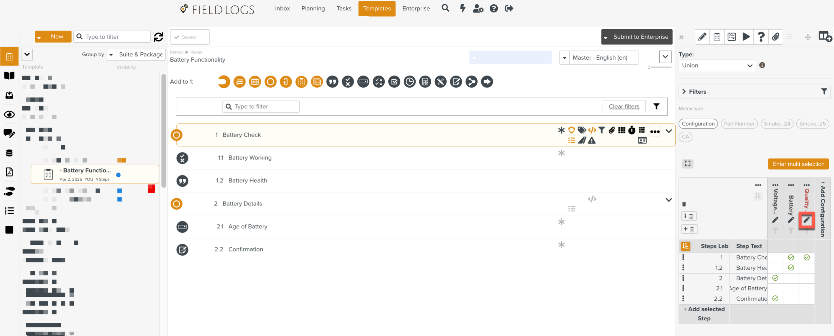The width and height of the screenshot is (834, 336).
Task: Click the stopwatch icon on Battery Check step
Action: pyautogui.click(x=632, y=130)
